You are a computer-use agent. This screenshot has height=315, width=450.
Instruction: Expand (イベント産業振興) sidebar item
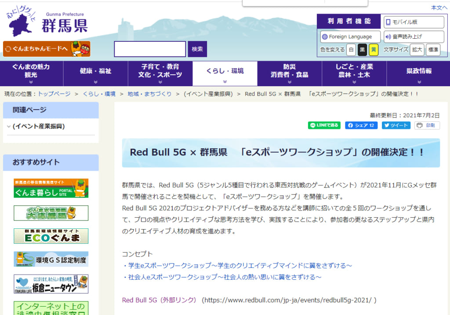[39, 126]
